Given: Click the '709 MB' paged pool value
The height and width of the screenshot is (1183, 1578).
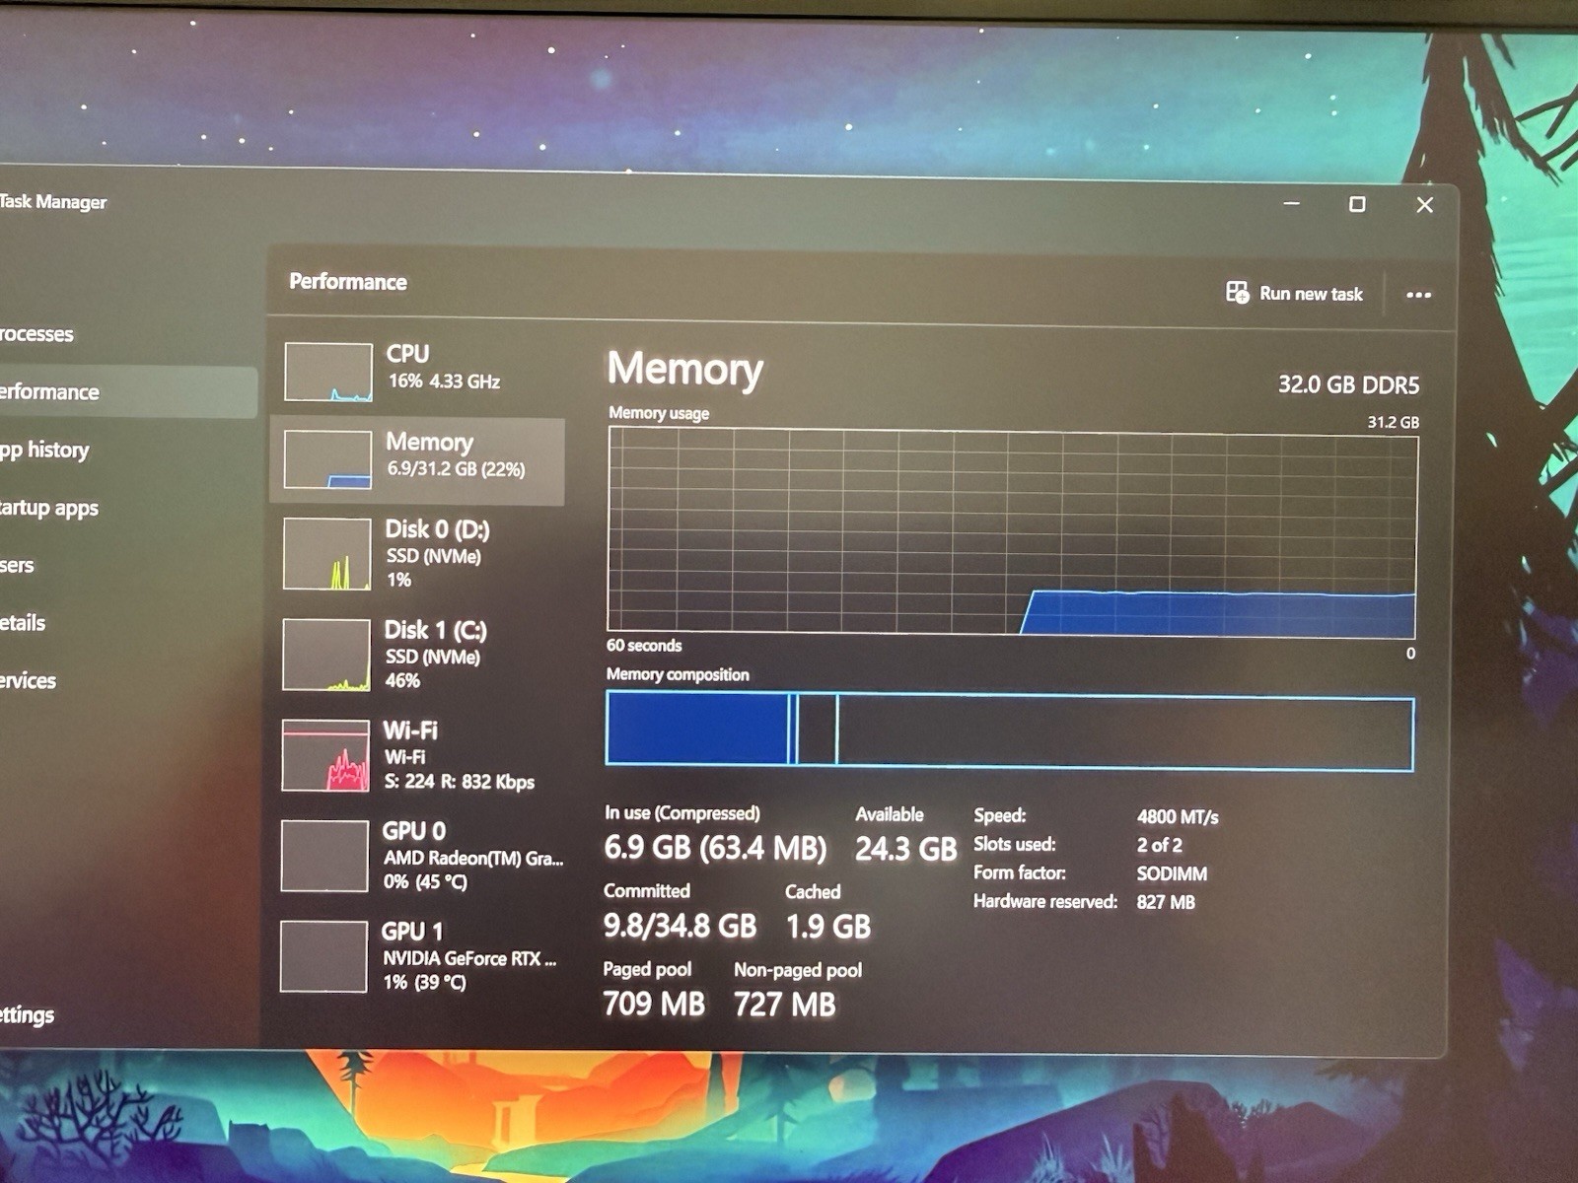Looking at the screenshot, I should click(x=654, y=1004).
